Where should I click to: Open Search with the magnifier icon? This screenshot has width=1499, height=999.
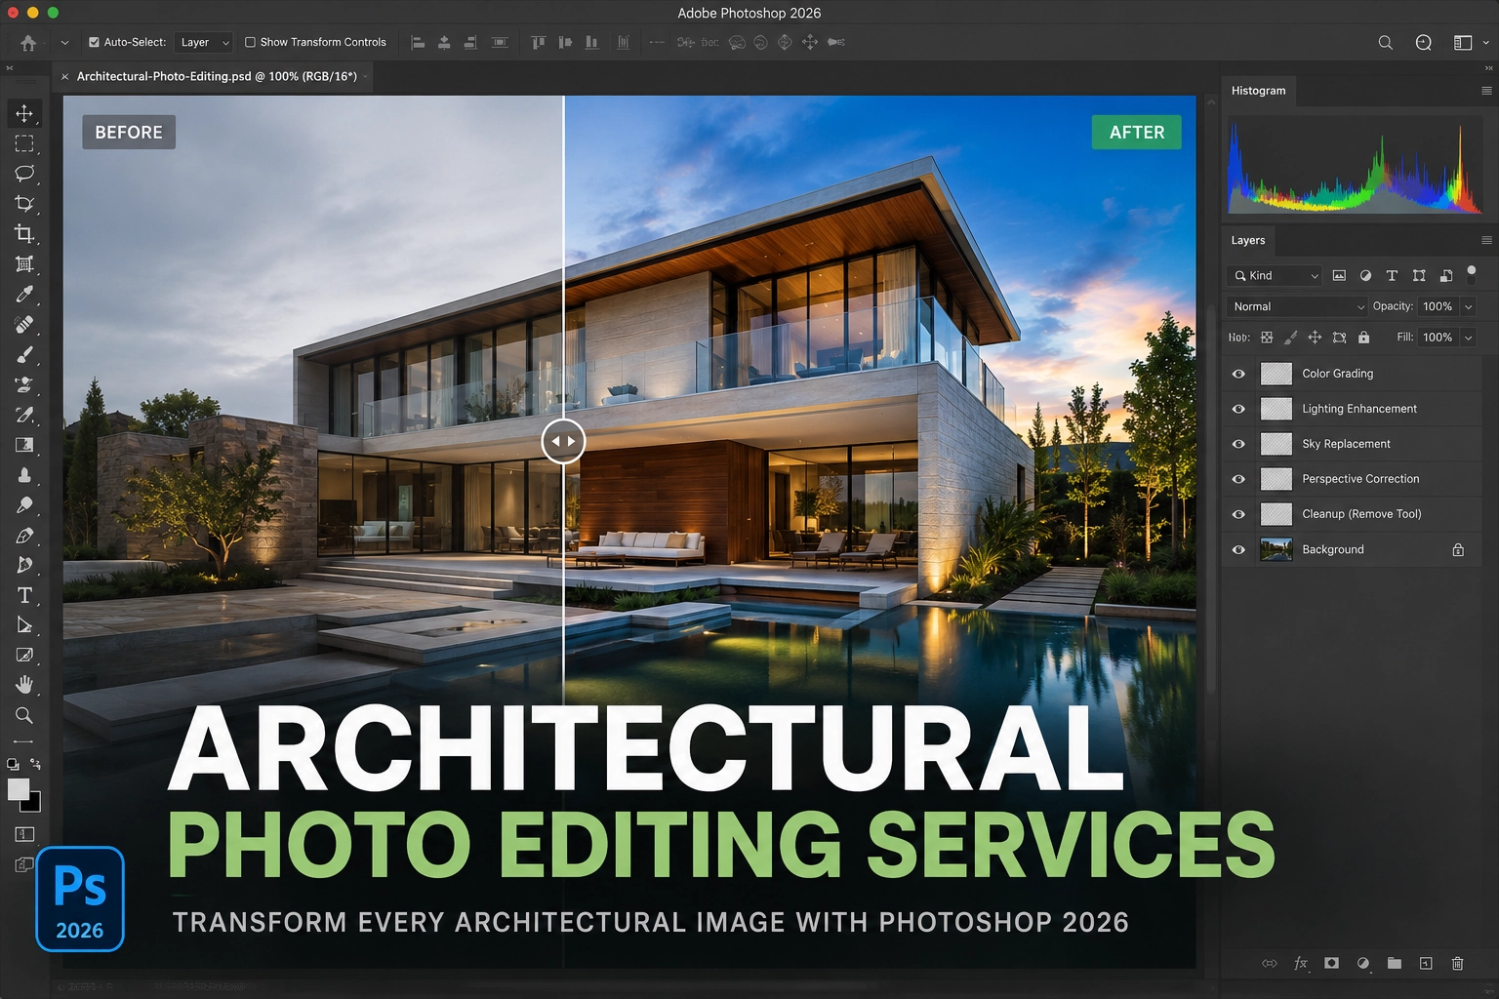[1385, 42]
